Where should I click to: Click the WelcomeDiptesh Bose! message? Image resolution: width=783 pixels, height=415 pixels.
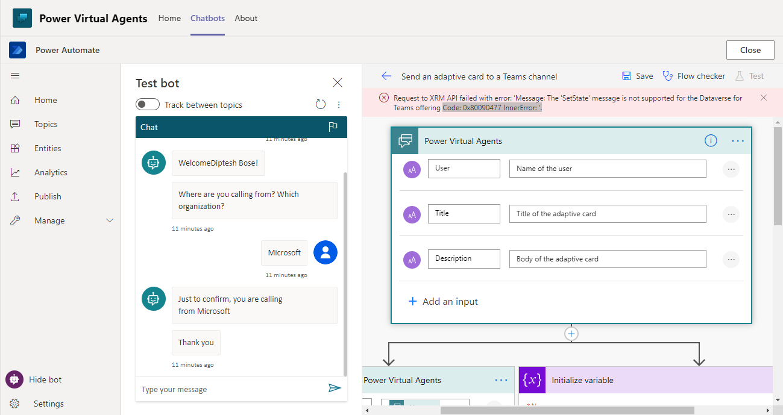tap(218, 163)
